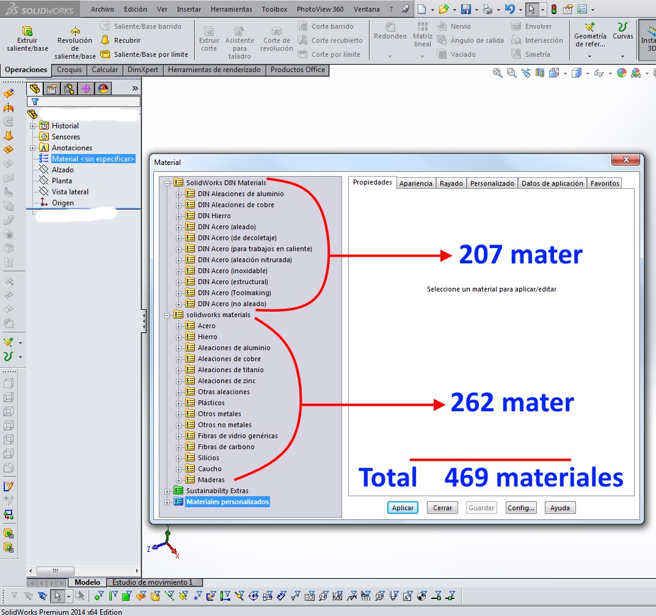Open the PhotoView 360 menu
The width and height of the screenshot is (656, 616).
(x=320, y=9)
